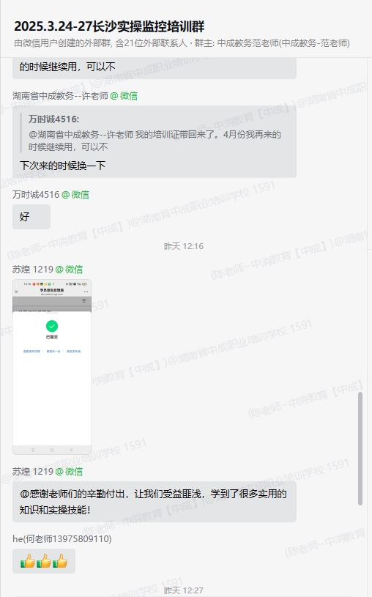Click sender name 湖南省中成教务--许老师

coord(60,96)
